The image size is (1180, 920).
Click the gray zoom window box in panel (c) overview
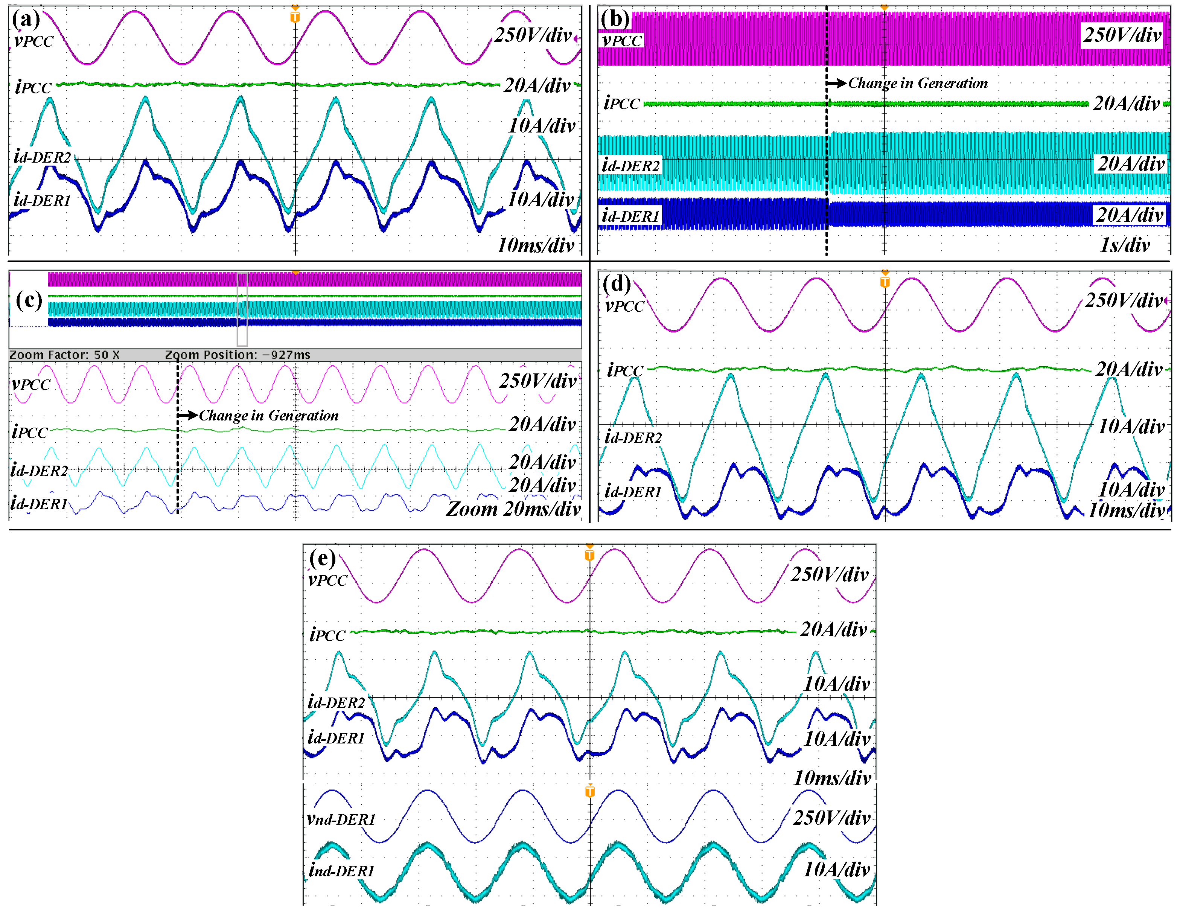pos(242,309)
